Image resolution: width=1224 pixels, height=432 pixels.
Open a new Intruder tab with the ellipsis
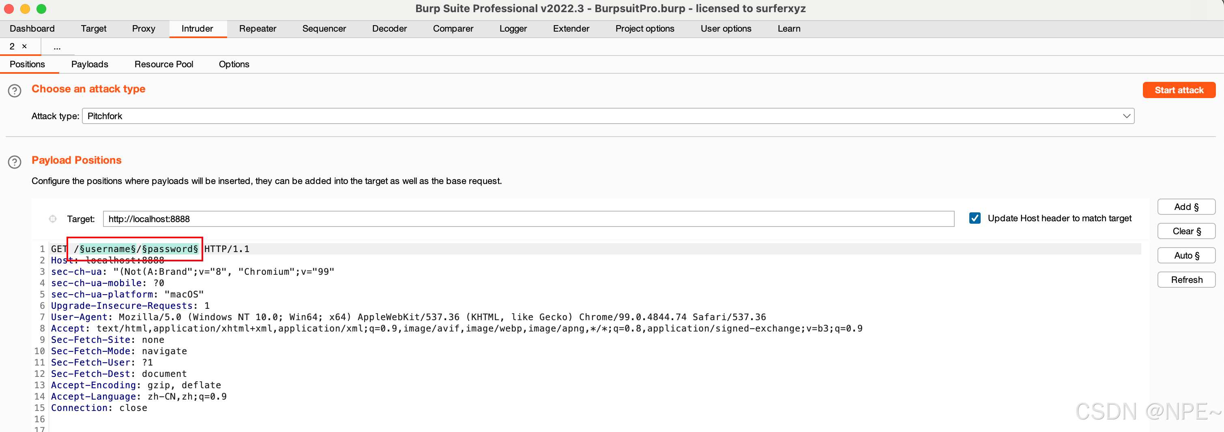point(57,47)
